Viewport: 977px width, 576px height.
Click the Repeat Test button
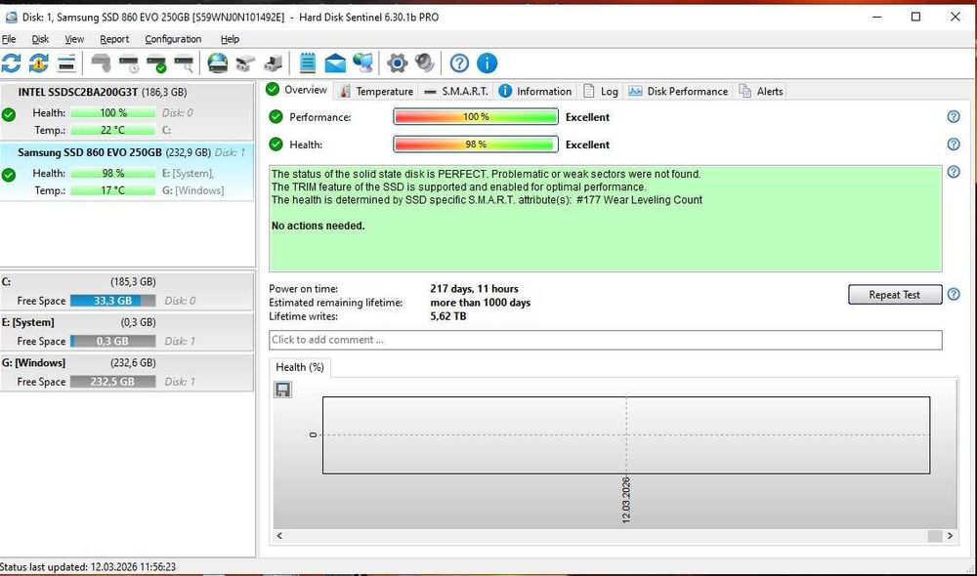point(895,295)
